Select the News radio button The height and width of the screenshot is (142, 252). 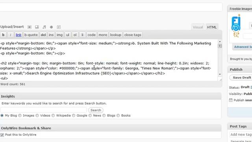coord(90,116)
